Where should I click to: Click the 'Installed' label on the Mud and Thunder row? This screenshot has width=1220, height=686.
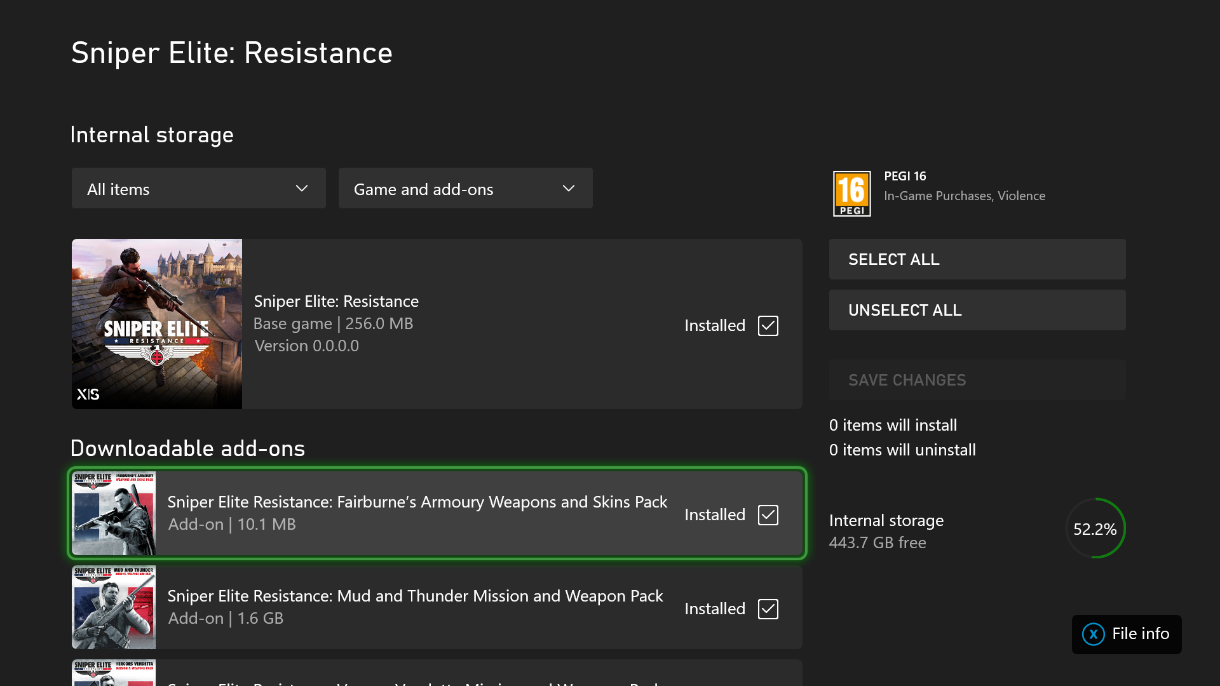(715, 609)
